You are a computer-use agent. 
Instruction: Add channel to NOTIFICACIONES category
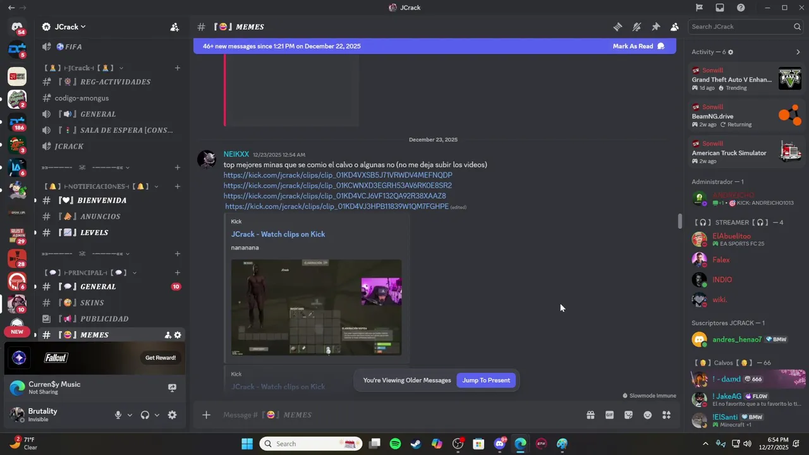[178, 186]
